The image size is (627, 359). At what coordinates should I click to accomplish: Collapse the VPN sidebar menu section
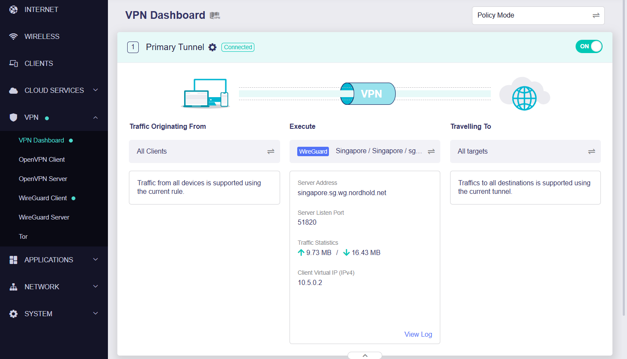[x=96, y=118]
